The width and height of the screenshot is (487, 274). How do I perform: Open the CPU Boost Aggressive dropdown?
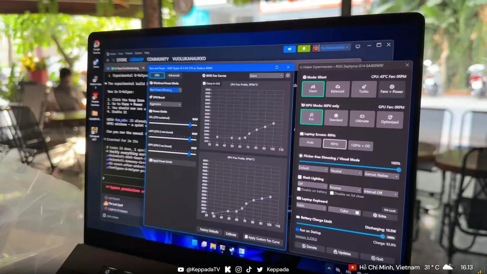[x=165, y=104]
